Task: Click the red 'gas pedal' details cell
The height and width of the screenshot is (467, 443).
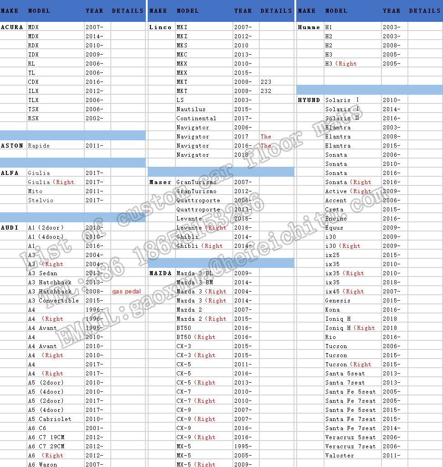Action: [x=128, y=291]
